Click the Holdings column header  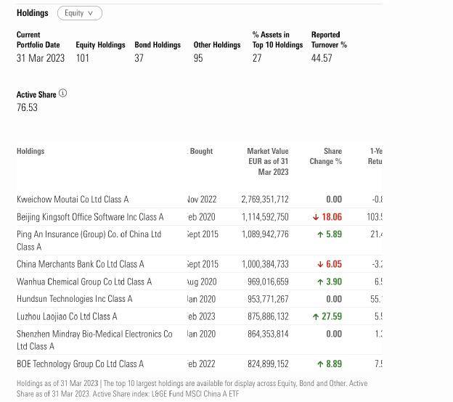point(30,151)
